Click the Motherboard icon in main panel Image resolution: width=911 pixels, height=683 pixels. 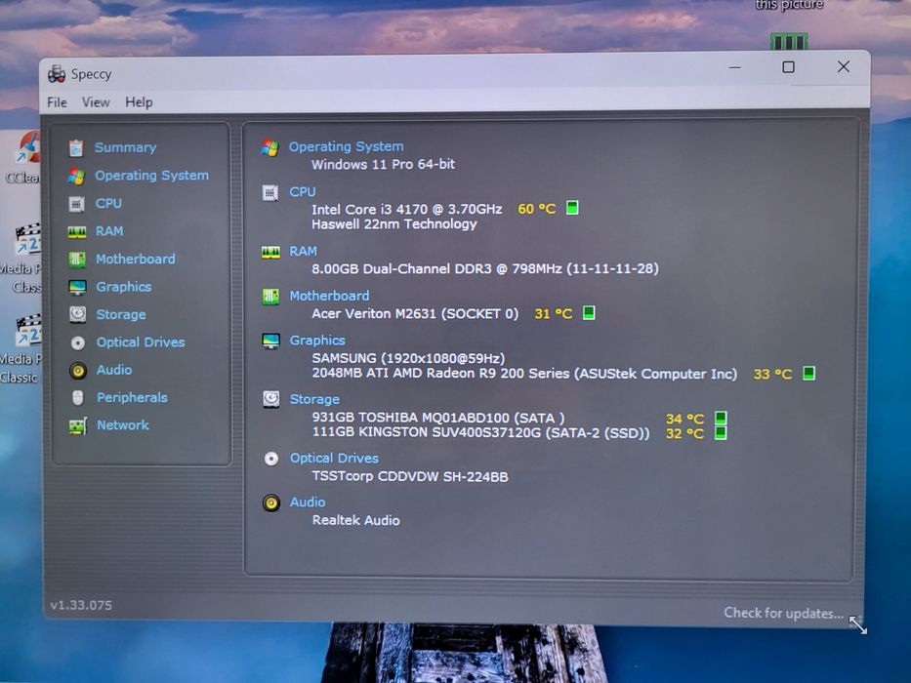pyautogui.click(x=270, y=297)
